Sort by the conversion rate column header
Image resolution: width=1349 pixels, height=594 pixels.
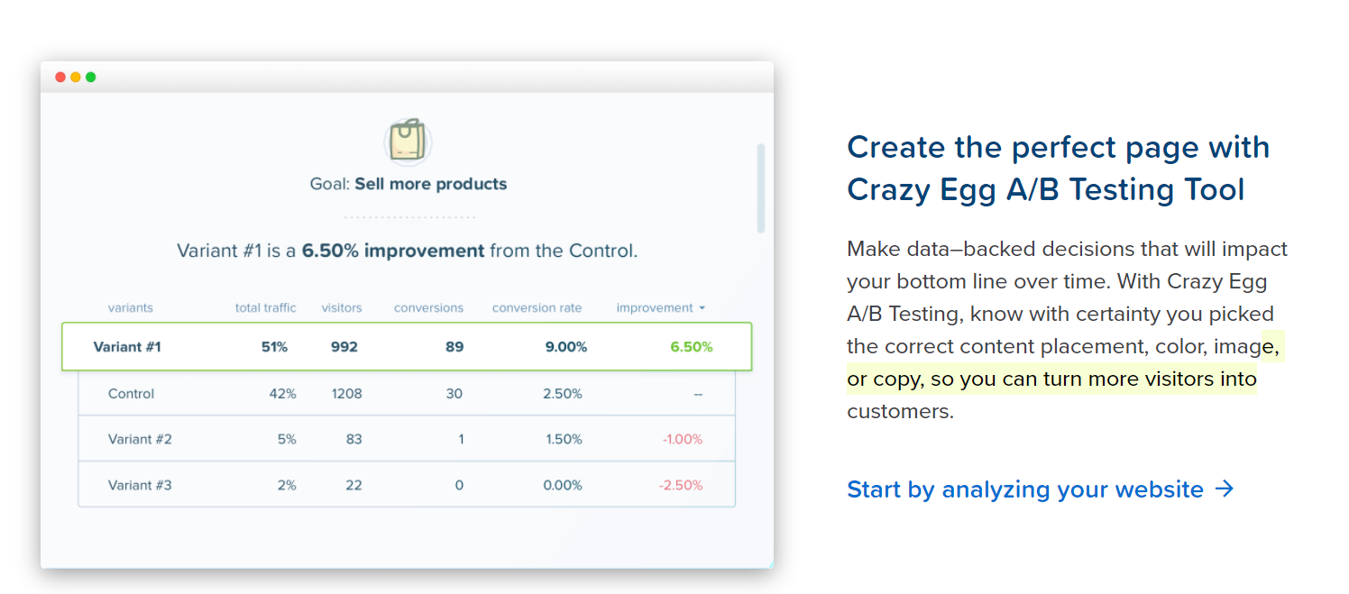[x=537, y=308]
